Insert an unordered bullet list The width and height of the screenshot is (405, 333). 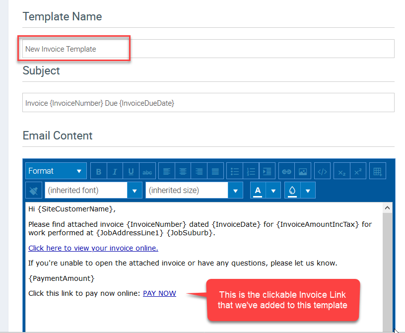pyautogui.click(x=235, y=172)
